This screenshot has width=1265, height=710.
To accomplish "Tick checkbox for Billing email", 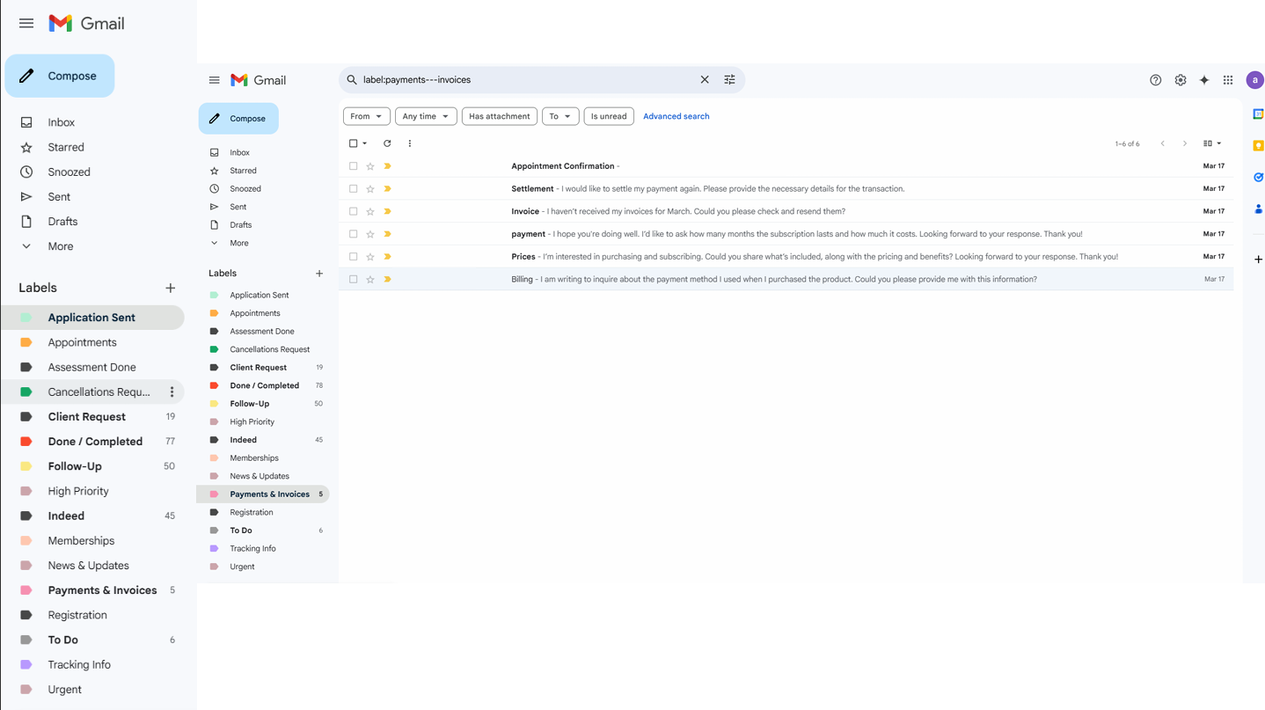I will tap(354, 279).
